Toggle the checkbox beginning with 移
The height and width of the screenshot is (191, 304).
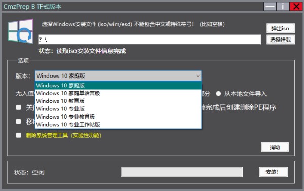18,122
